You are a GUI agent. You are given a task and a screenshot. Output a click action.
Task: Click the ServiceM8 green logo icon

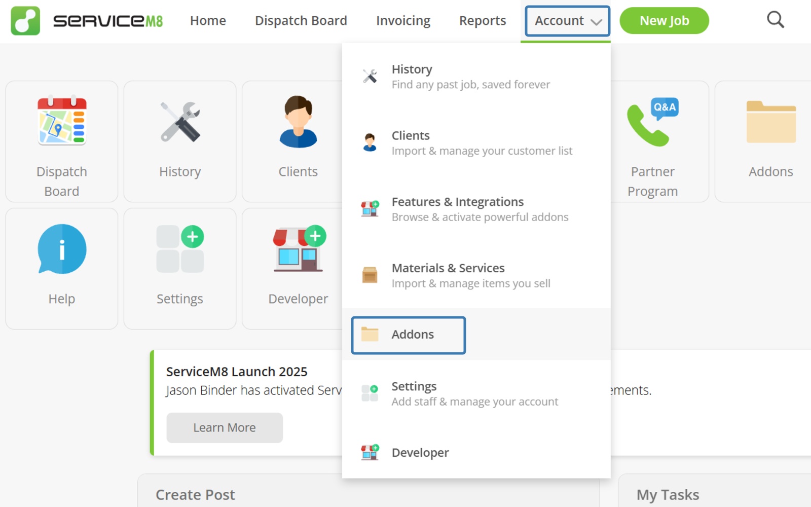click(25, 21)
